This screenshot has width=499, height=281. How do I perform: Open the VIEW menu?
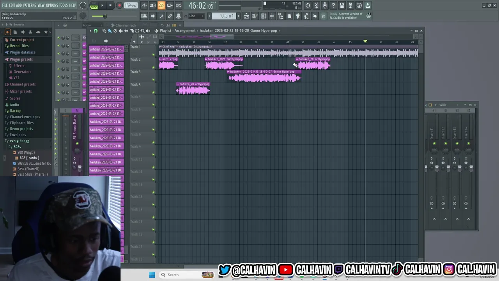coord(41,5)
